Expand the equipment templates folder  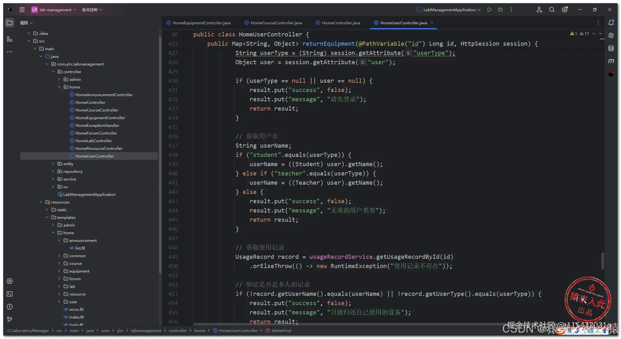(59, 271)
